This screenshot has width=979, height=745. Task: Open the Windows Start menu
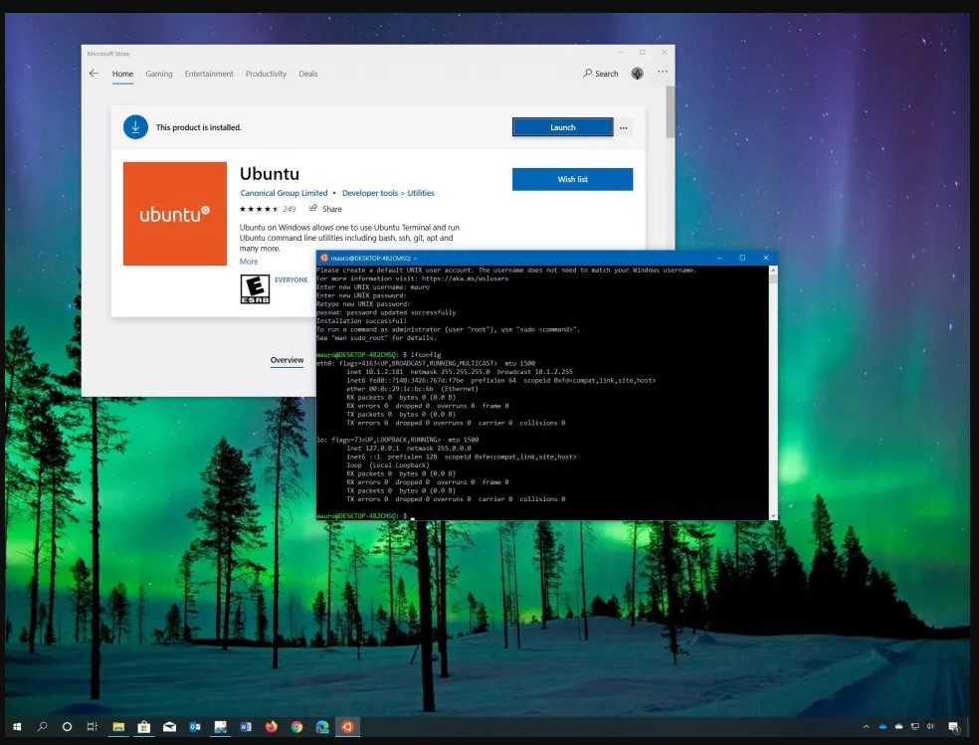18,727
